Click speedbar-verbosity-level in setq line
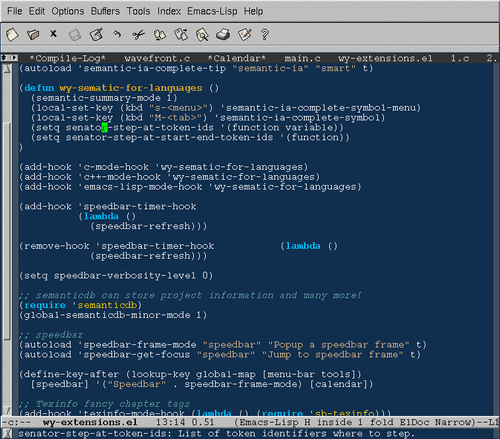The image size is (500, 439). point(125,276)
